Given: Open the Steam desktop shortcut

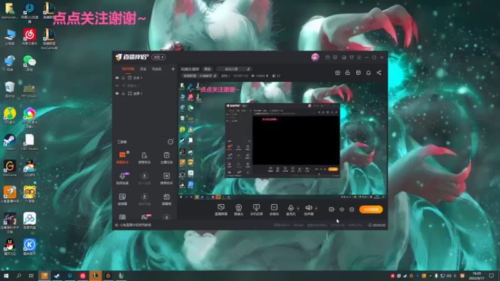Looking at the screenshot, I should [x=10, y=142].
